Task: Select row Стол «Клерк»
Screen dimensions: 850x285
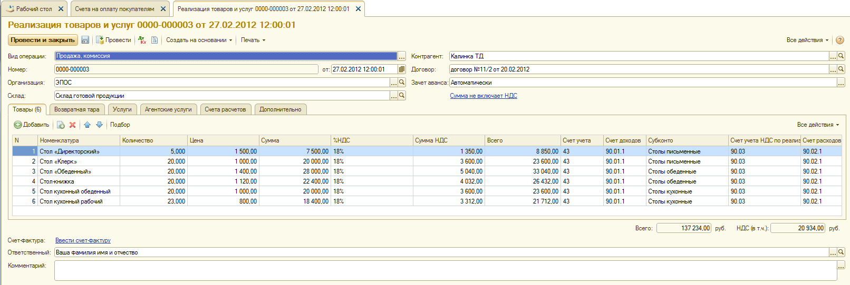Action: point(427,161)
